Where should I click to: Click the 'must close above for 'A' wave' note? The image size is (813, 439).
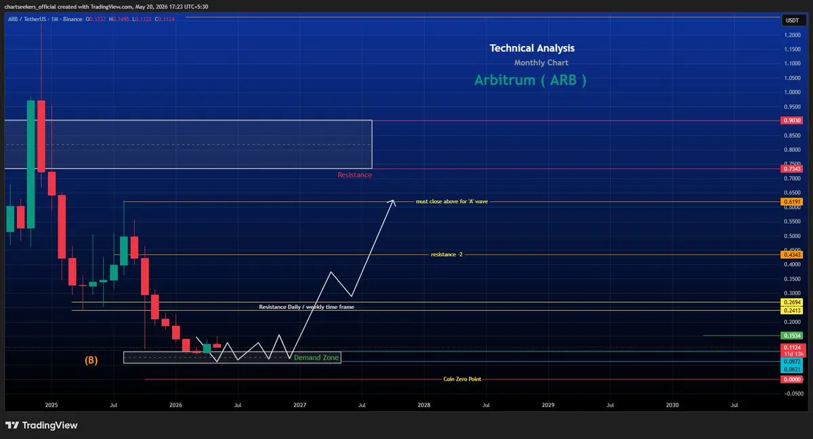click(451, 202)
